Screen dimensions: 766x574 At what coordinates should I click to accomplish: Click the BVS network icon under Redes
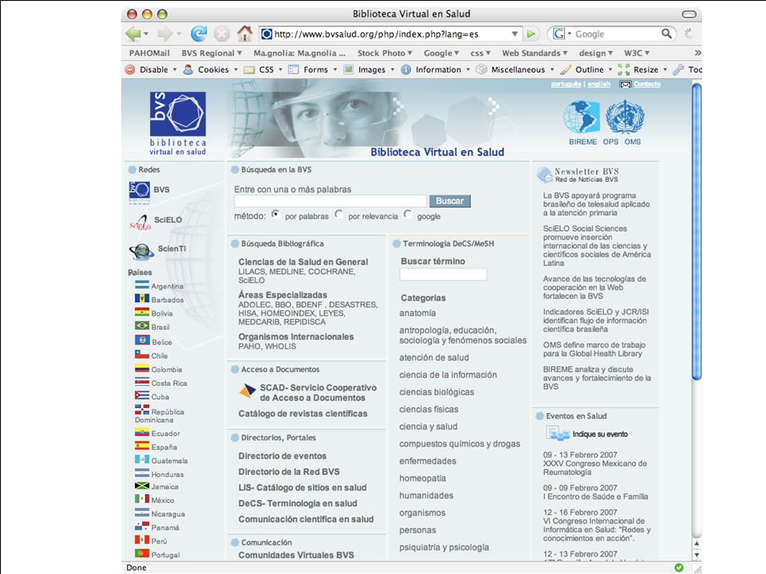[140, 192]
